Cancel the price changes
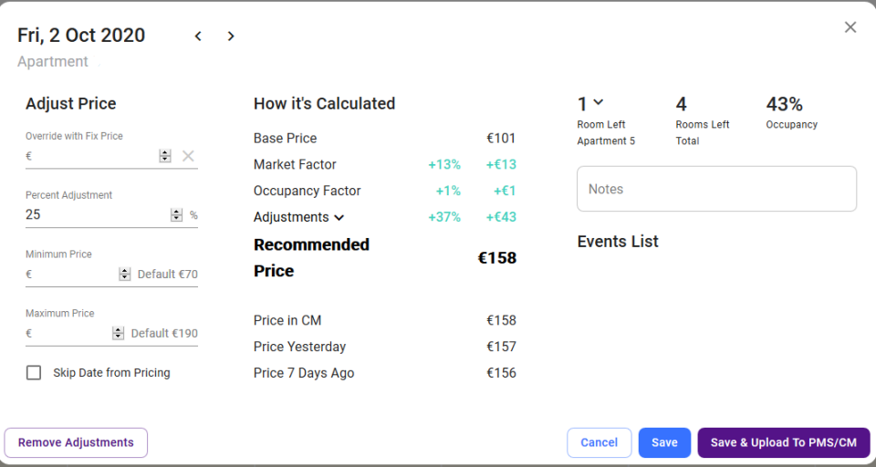Image resolution: width=876 pixels, height=467 pixels. click(599, 443)
